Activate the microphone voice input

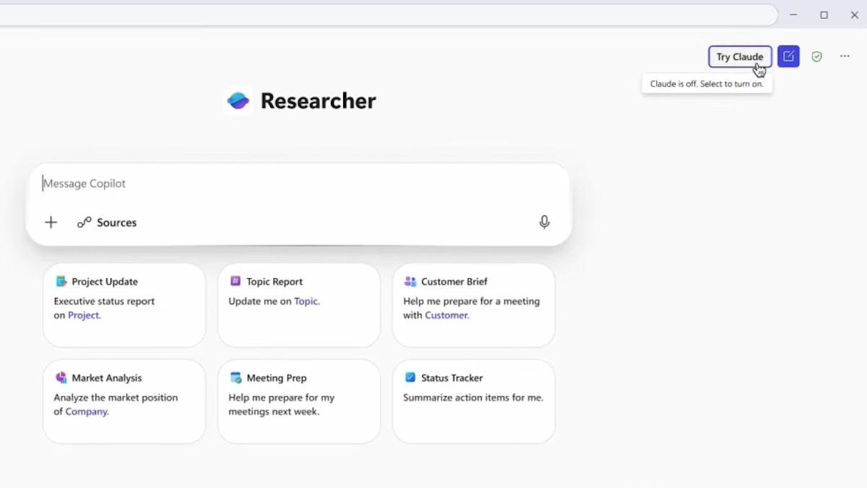click(x=544, y=223)
